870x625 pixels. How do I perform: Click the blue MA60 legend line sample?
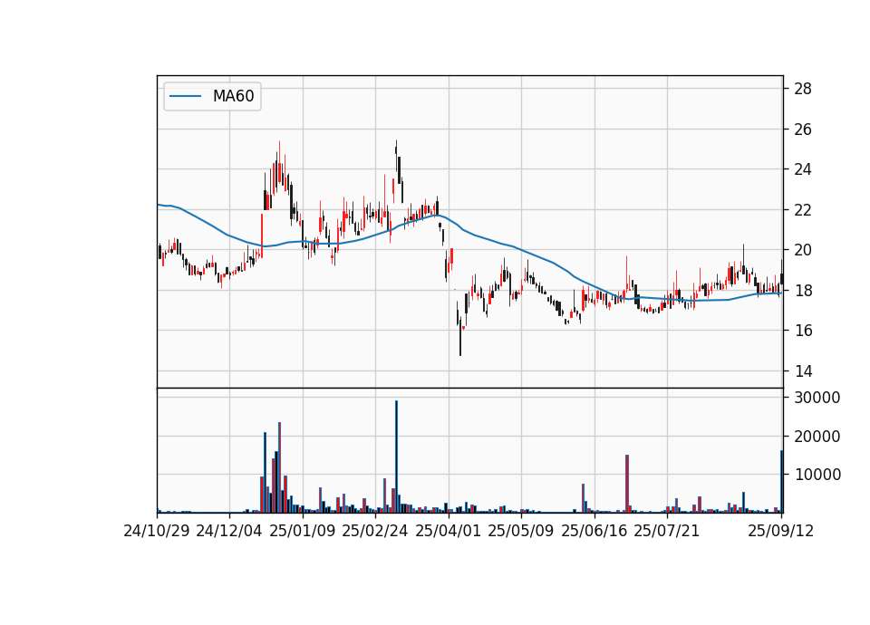[x=185, y=96]
